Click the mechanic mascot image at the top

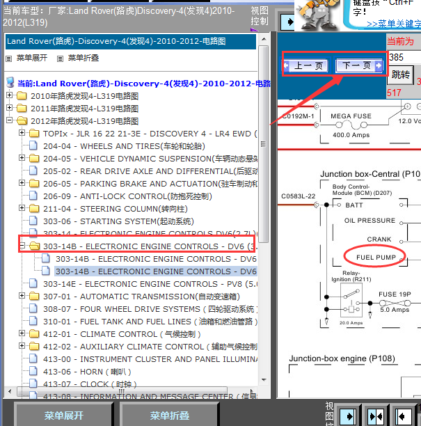(318, 15)
